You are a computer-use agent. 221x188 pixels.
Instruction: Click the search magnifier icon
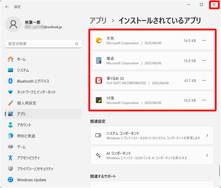coord(76,44)
